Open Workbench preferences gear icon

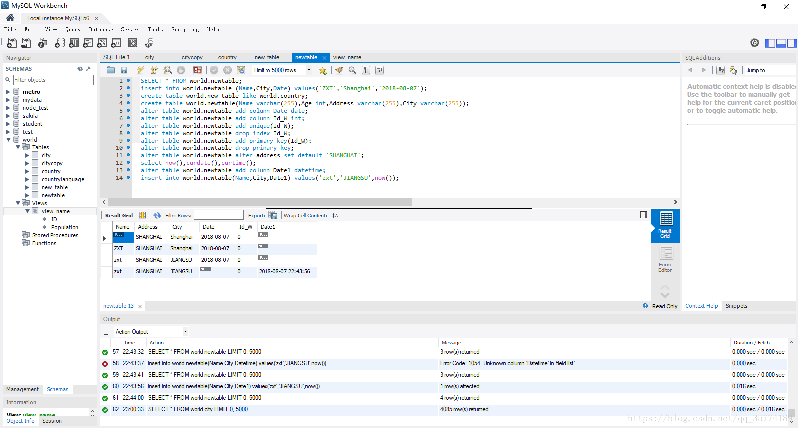click(755, 43)
